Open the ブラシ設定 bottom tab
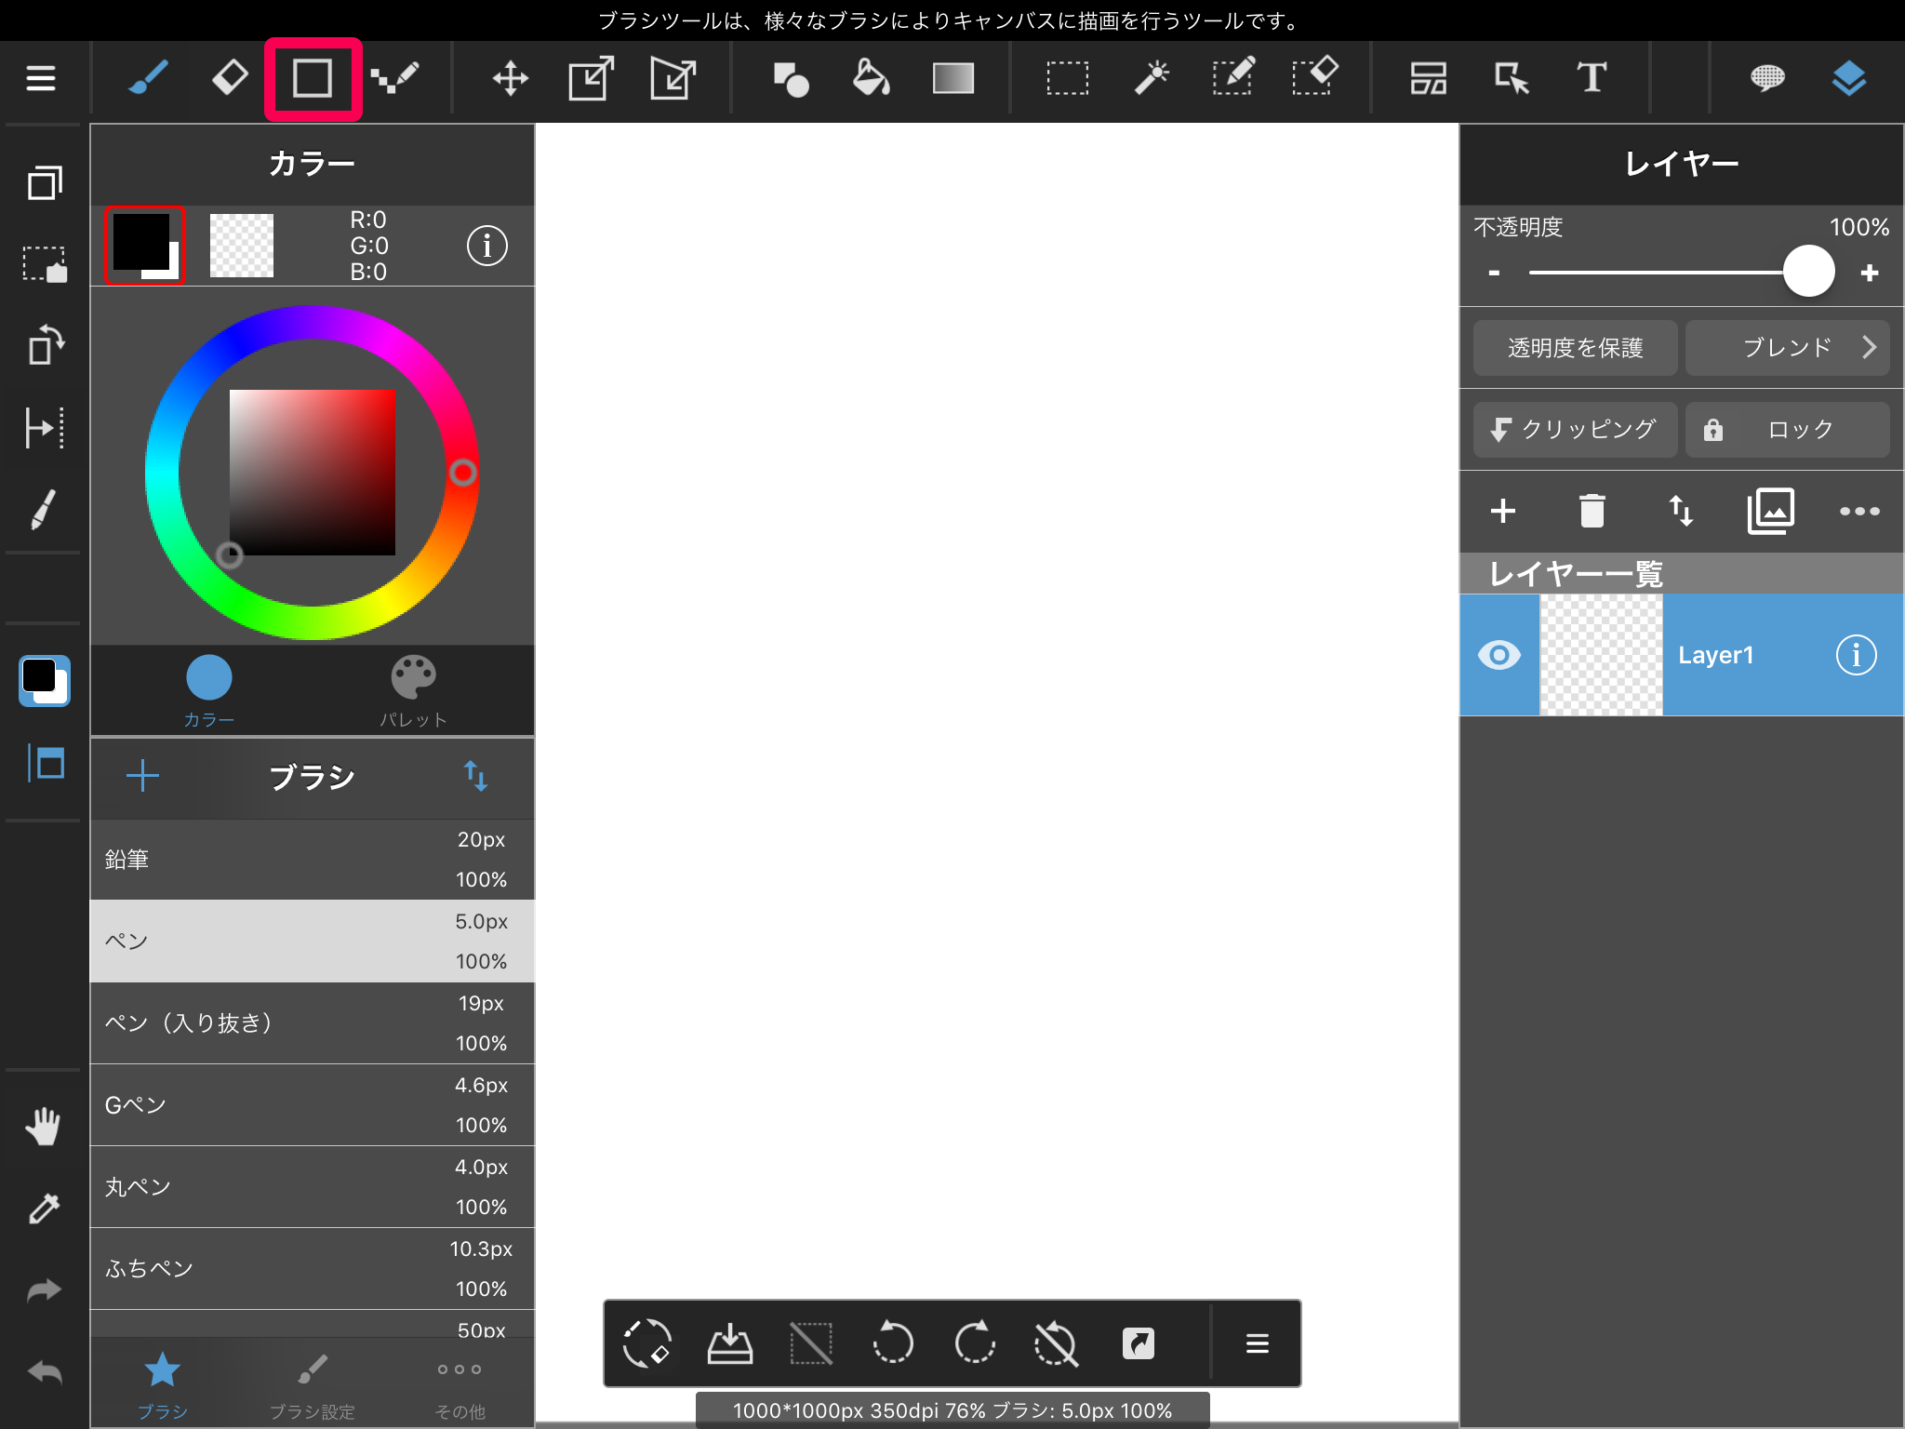This screenshot has height=1429, width=1905. click(313, 1384)
